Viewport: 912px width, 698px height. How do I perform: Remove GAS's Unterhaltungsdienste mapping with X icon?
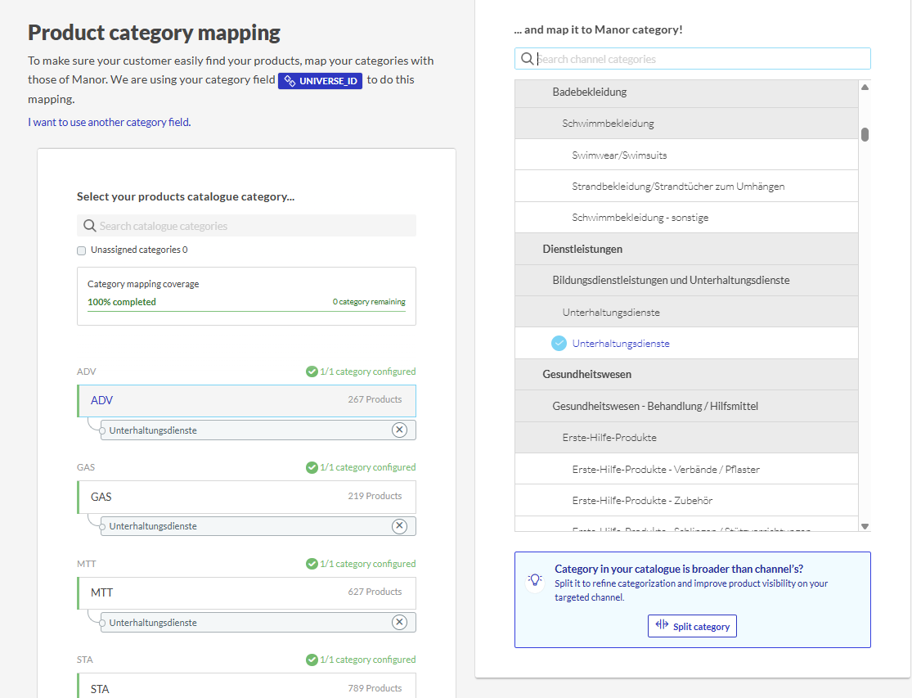399,526
